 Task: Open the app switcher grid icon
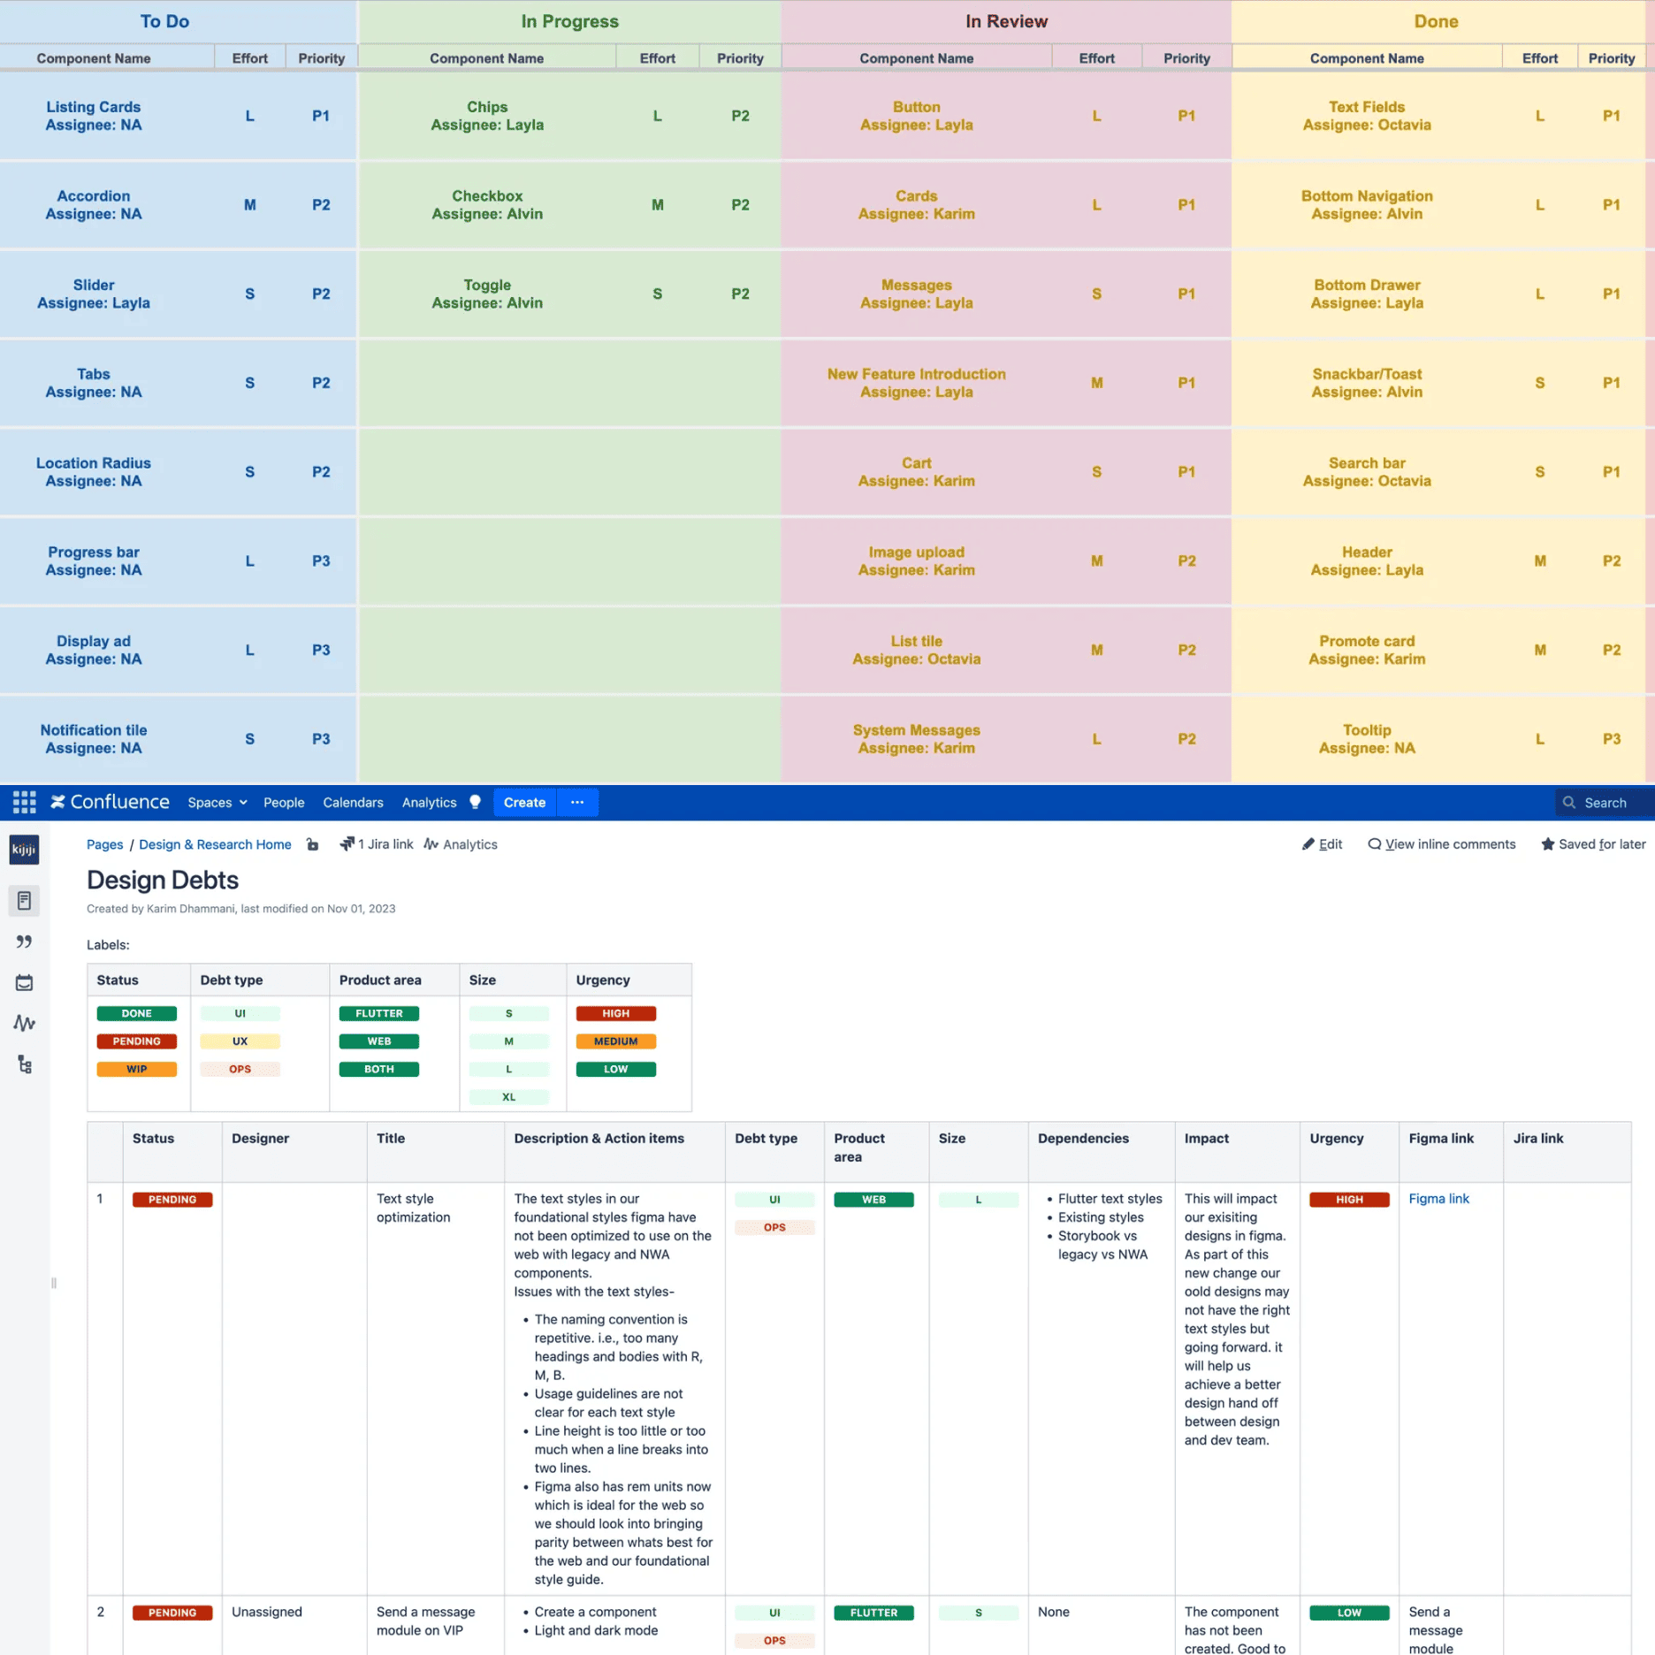click(x=24, y=802)
